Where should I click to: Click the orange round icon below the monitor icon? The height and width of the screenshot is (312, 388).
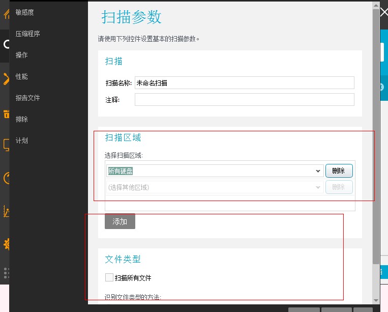pyautogui.click(x=7, y=178)
